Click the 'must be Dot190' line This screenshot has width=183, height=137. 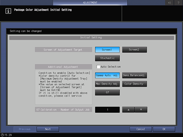coord(50,90)
